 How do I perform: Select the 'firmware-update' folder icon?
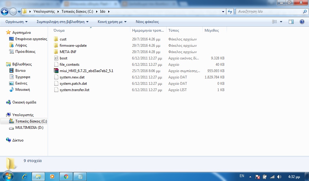pos(56,45)
